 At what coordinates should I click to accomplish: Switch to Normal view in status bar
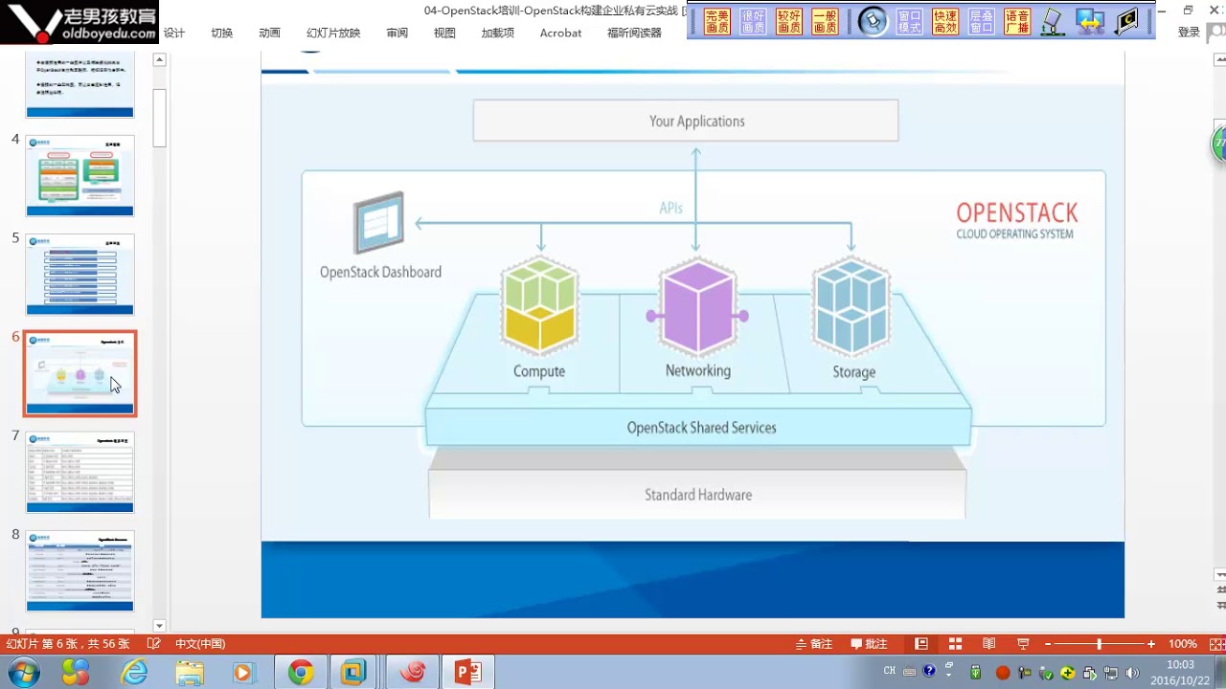pyautogui.click(x=921, y=644)
